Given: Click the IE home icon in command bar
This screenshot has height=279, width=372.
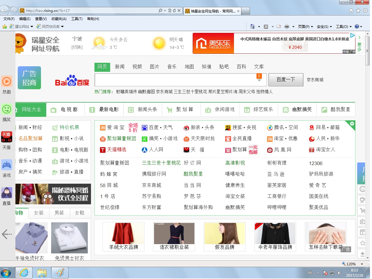Looking at the screenshot, I should [252, 26].
